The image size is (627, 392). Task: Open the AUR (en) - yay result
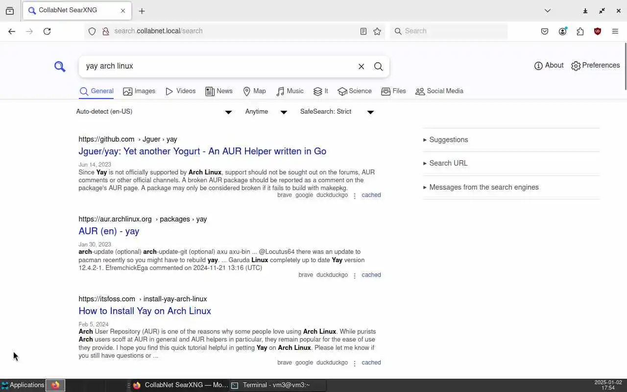tap(109, 231)
